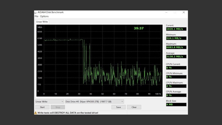
Task: Click the Stop button
Action: [58, 107]
